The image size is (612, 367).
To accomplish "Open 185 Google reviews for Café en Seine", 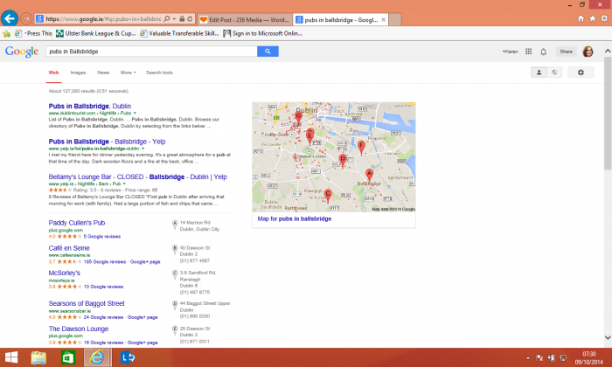I will (105, 261).
